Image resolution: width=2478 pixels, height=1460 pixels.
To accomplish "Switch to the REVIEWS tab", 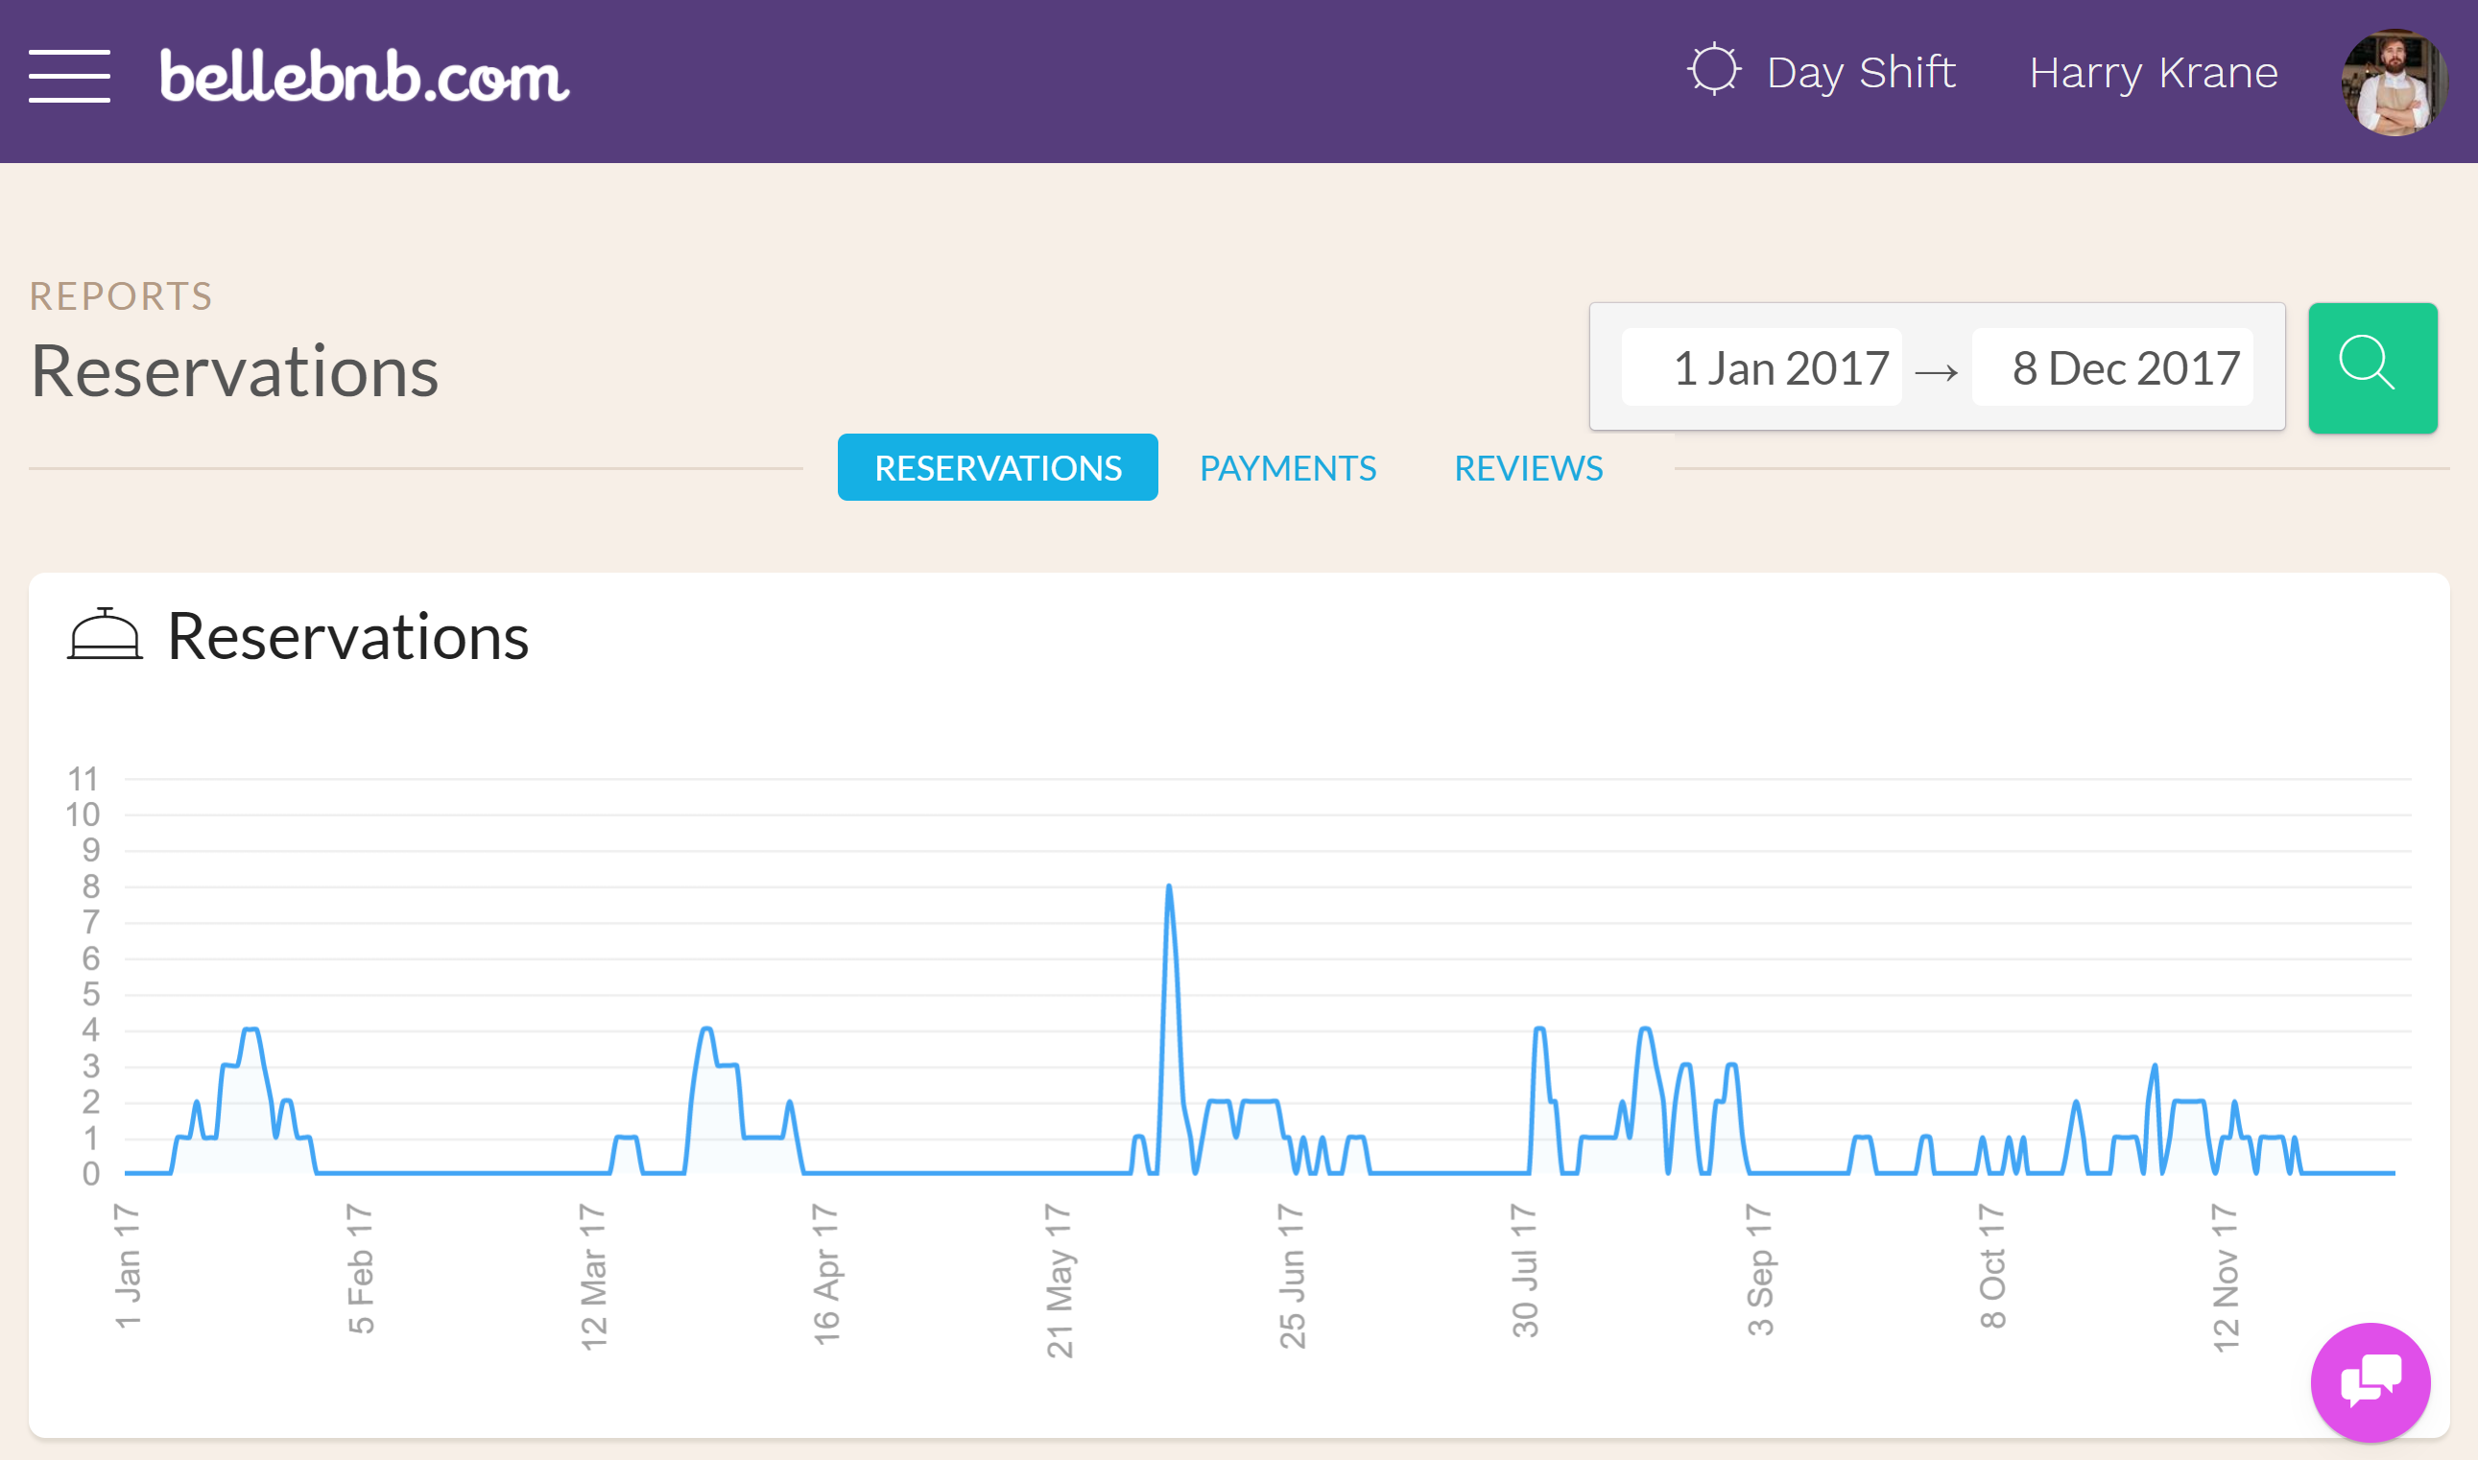I will (x=1529, y=466).
